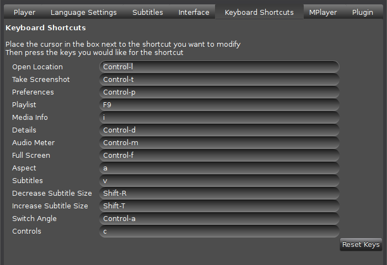This screenshot has width=387, height=265.
Task: Click the Subtitles row label
Action: click(x=28, y=180)
